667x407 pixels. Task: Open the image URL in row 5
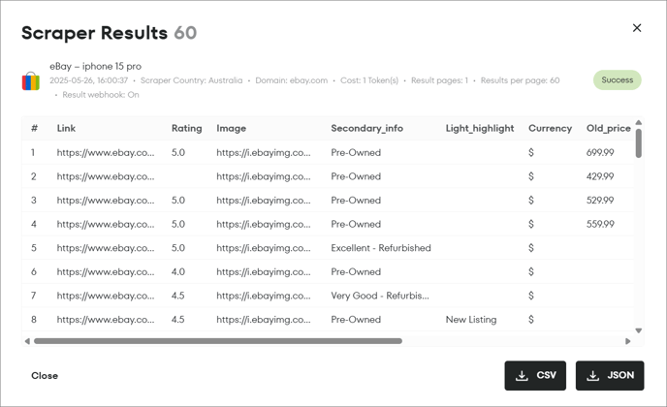[x=264, y=247]
